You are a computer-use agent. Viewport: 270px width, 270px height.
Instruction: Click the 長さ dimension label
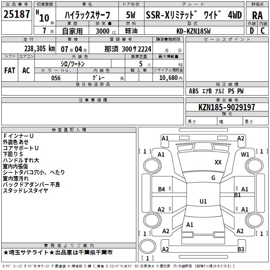(192, 122)
